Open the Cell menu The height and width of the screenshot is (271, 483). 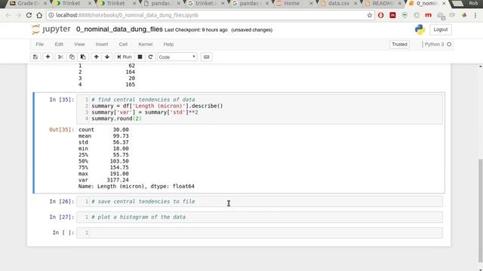pyautogui.click(x=123, y=44)
